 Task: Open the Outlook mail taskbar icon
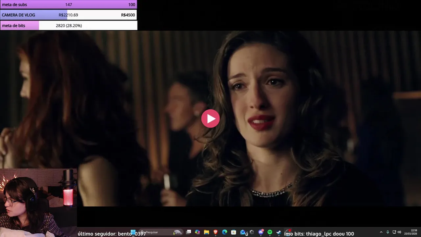(x=243, y=232)
